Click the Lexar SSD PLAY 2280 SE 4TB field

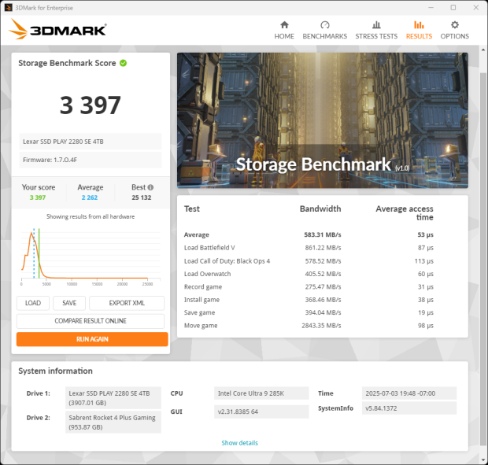(91, 142)
